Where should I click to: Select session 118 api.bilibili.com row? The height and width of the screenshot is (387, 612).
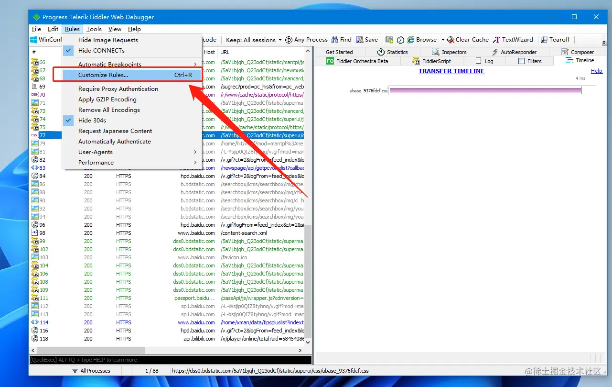tap(167, 339)
